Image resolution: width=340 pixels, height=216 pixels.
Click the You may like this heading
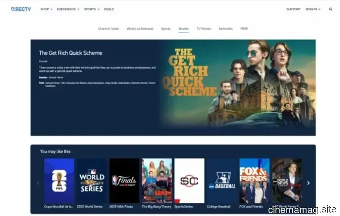55,151
